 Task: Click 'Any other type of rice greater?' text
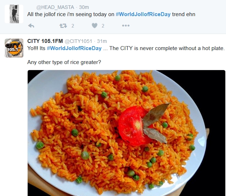[64, 62]
